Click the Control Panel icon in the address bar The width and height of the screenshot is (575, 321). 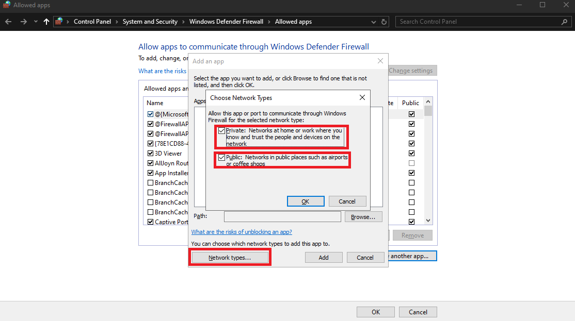pos(59,21)
